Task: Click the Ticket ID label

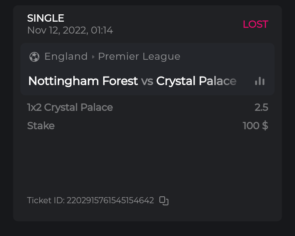Action: [x=45, y=201]
